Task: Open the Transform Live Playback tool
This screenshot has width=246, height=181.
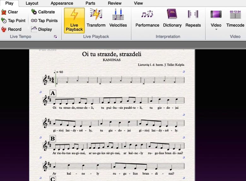Action: 96,18
